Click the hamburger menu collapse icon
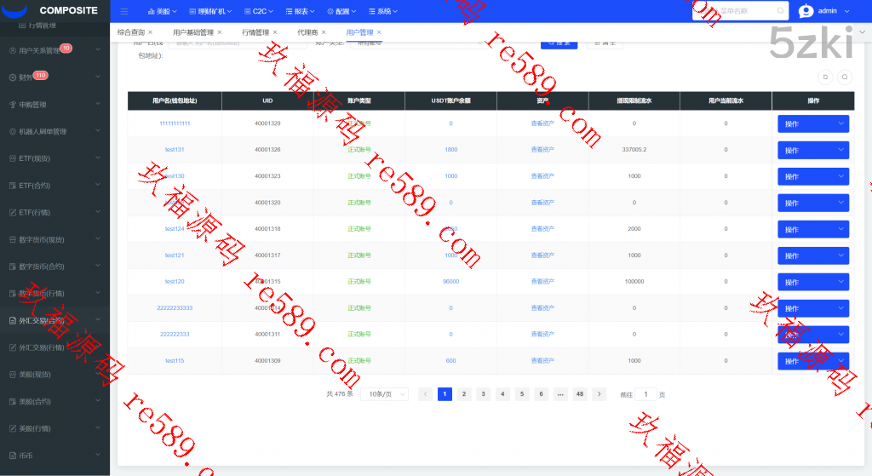This screenshot has width=872, height=476. pos(124,11)
